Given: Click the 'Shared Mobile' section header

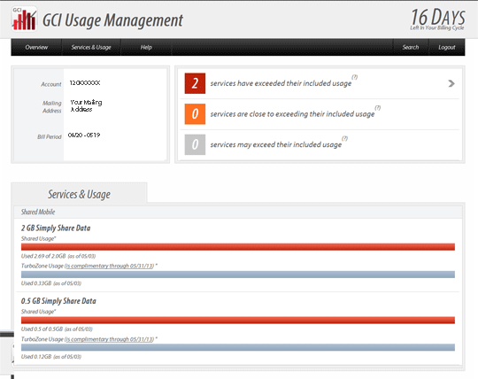Looking at the screenshot, I should click(x=38, y=212).
